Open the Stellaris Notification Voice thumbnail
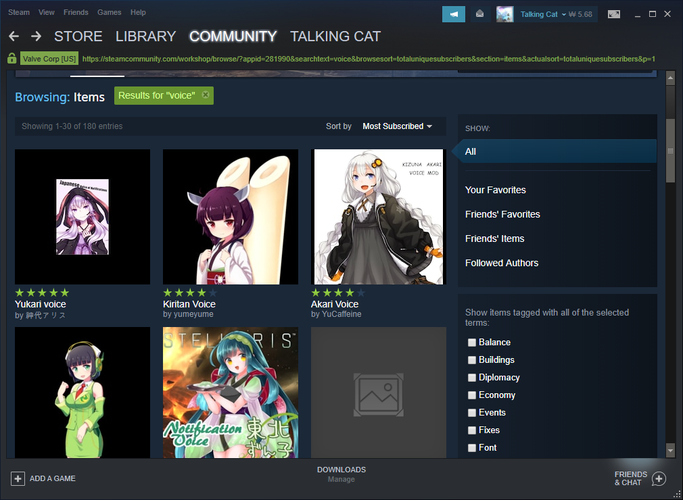 click(x=231, y=393)
